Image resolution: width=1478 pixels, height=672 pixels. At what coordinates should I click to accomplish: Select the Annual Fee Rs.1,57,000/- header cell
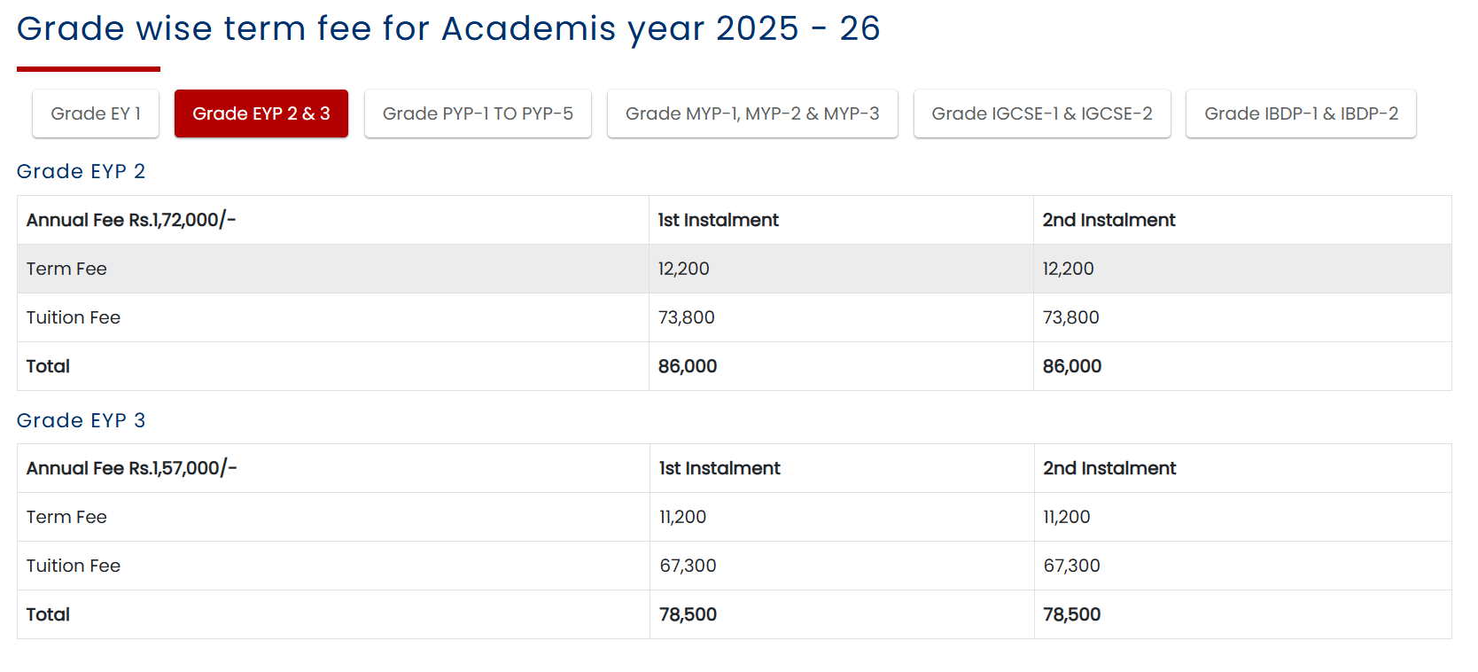coord(132,468)
